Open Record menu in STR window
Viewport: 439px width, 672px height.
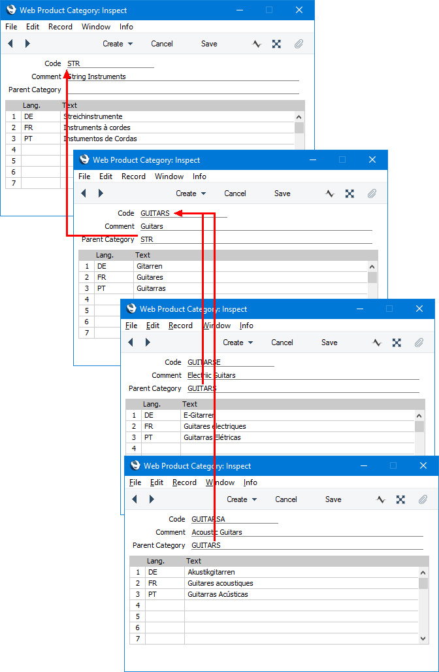[60, 27]
